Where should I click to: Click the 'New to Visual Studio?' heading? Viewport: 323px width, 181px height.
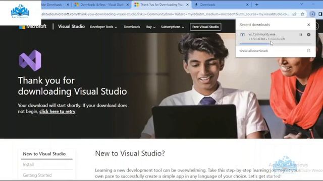pos(130,153)
